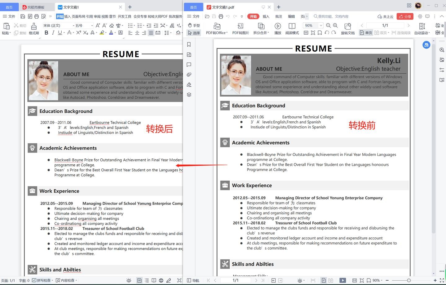The height and width of the screenshot is (285, 446).
Task: Open the bookmark panel in PDF sidebar
Action: click(x=189, y=45)
